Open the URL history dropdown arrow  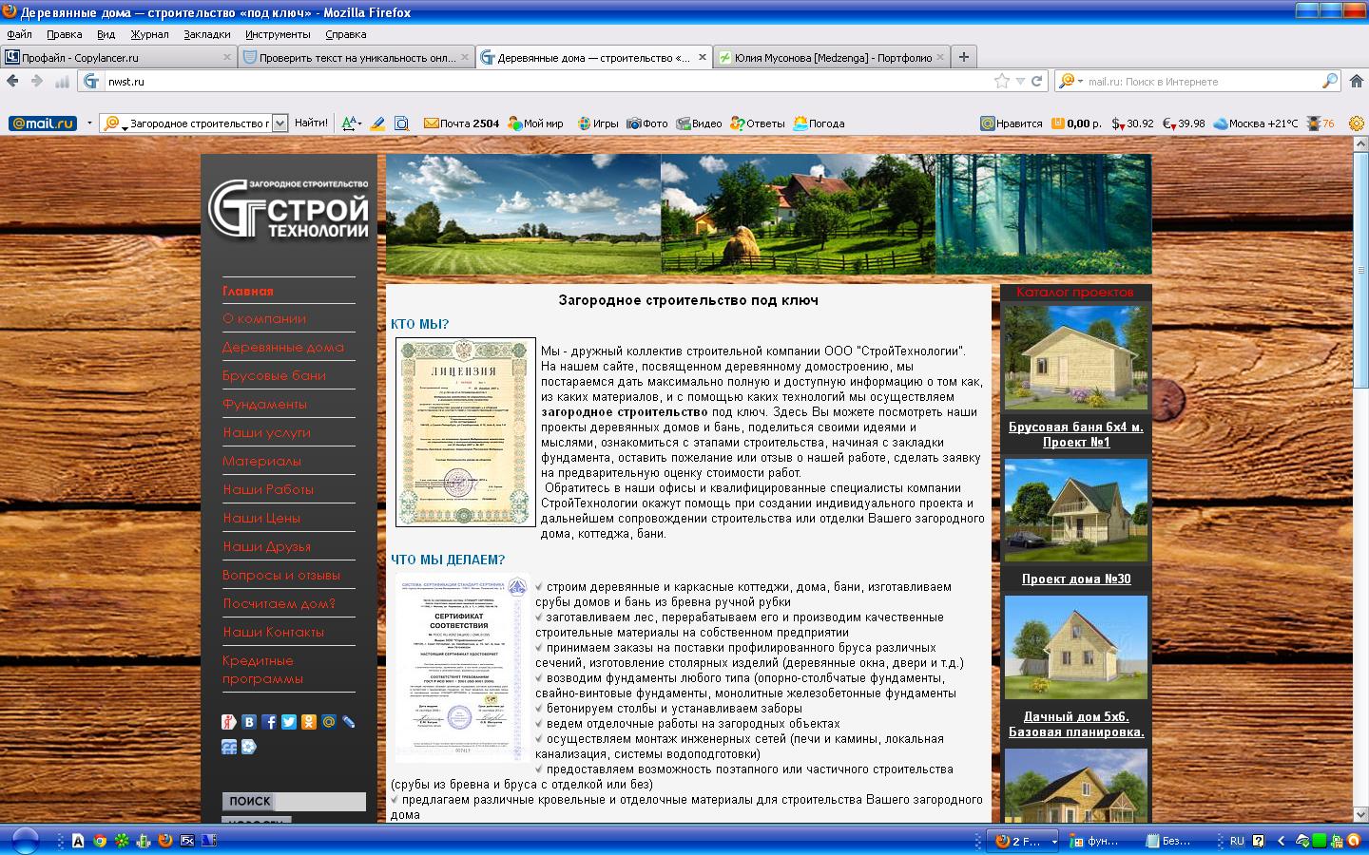[1020, 82]
